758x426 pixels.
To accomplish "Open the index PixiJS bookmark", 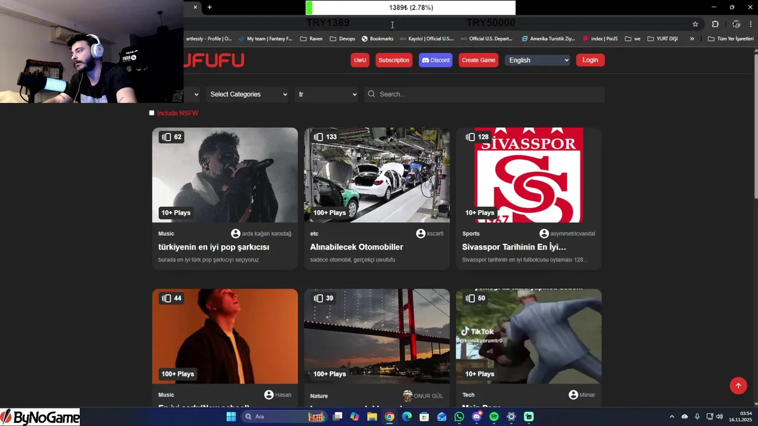I will click(600, 38).
